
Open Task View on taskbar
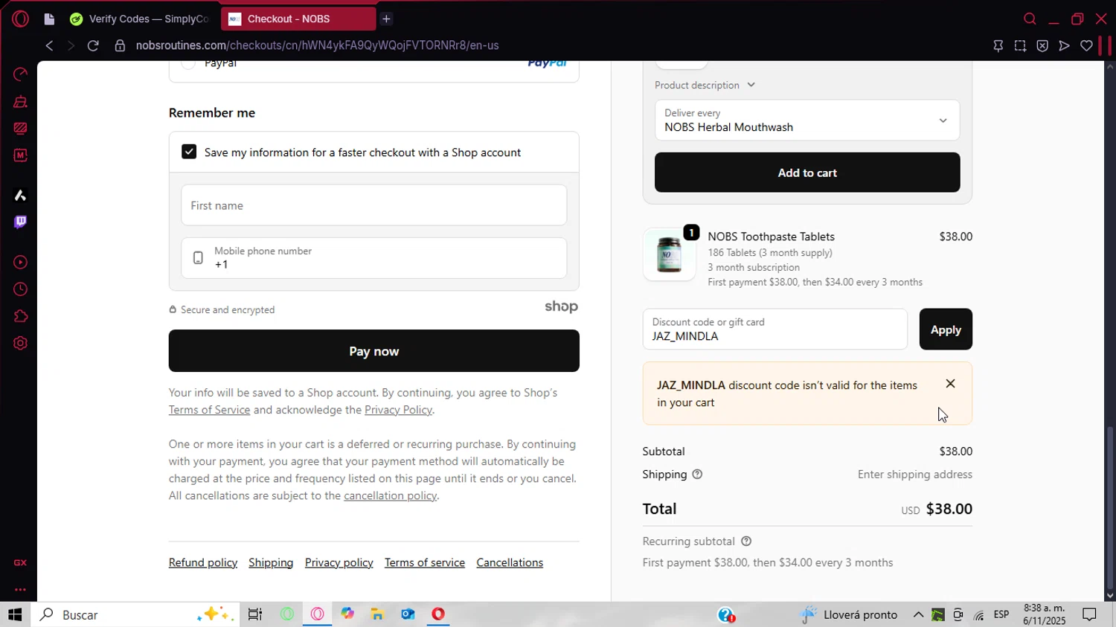(x=255, y=614)
